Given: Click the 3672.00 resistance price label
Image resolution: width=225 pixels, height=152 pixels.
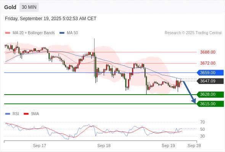Looking at the screenshot, I should pyautogui.click(x=207, y=63).
